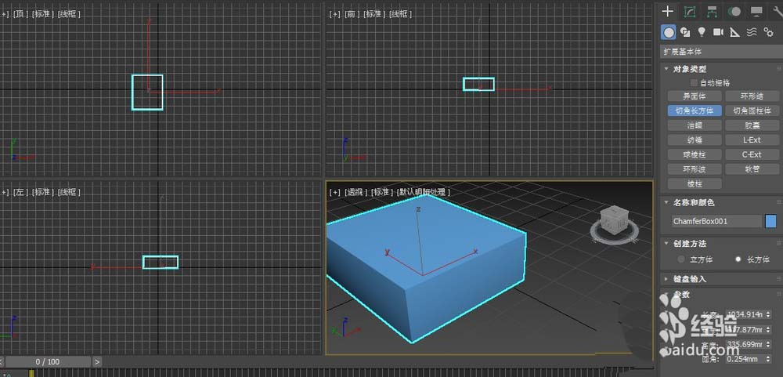This screenshot has width=783, height=377.
Task: Click the 纺锤 object button
Action: point(695,140)
